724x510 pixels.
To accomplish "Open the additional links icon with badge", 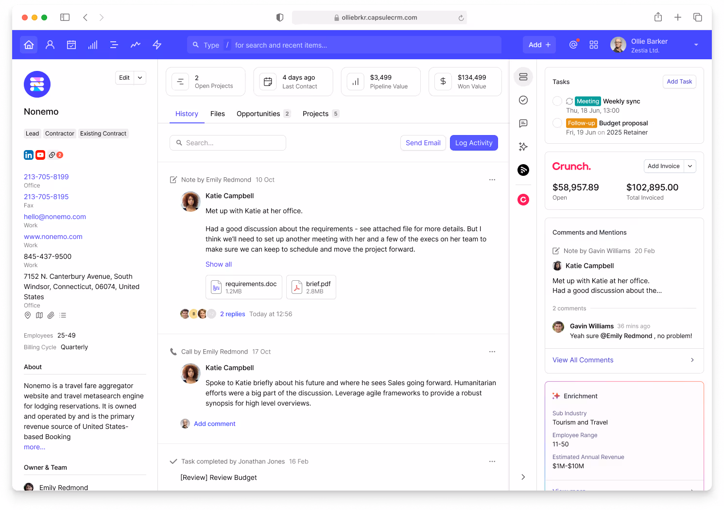I will click(55, 155).
